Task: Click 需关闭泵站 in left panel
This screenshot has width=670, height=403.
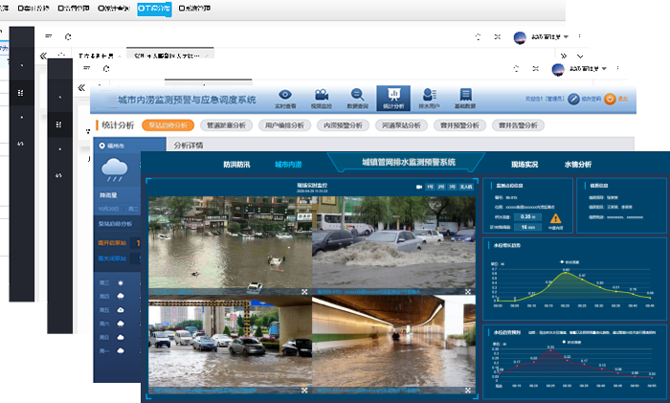Action: [112, 258]
